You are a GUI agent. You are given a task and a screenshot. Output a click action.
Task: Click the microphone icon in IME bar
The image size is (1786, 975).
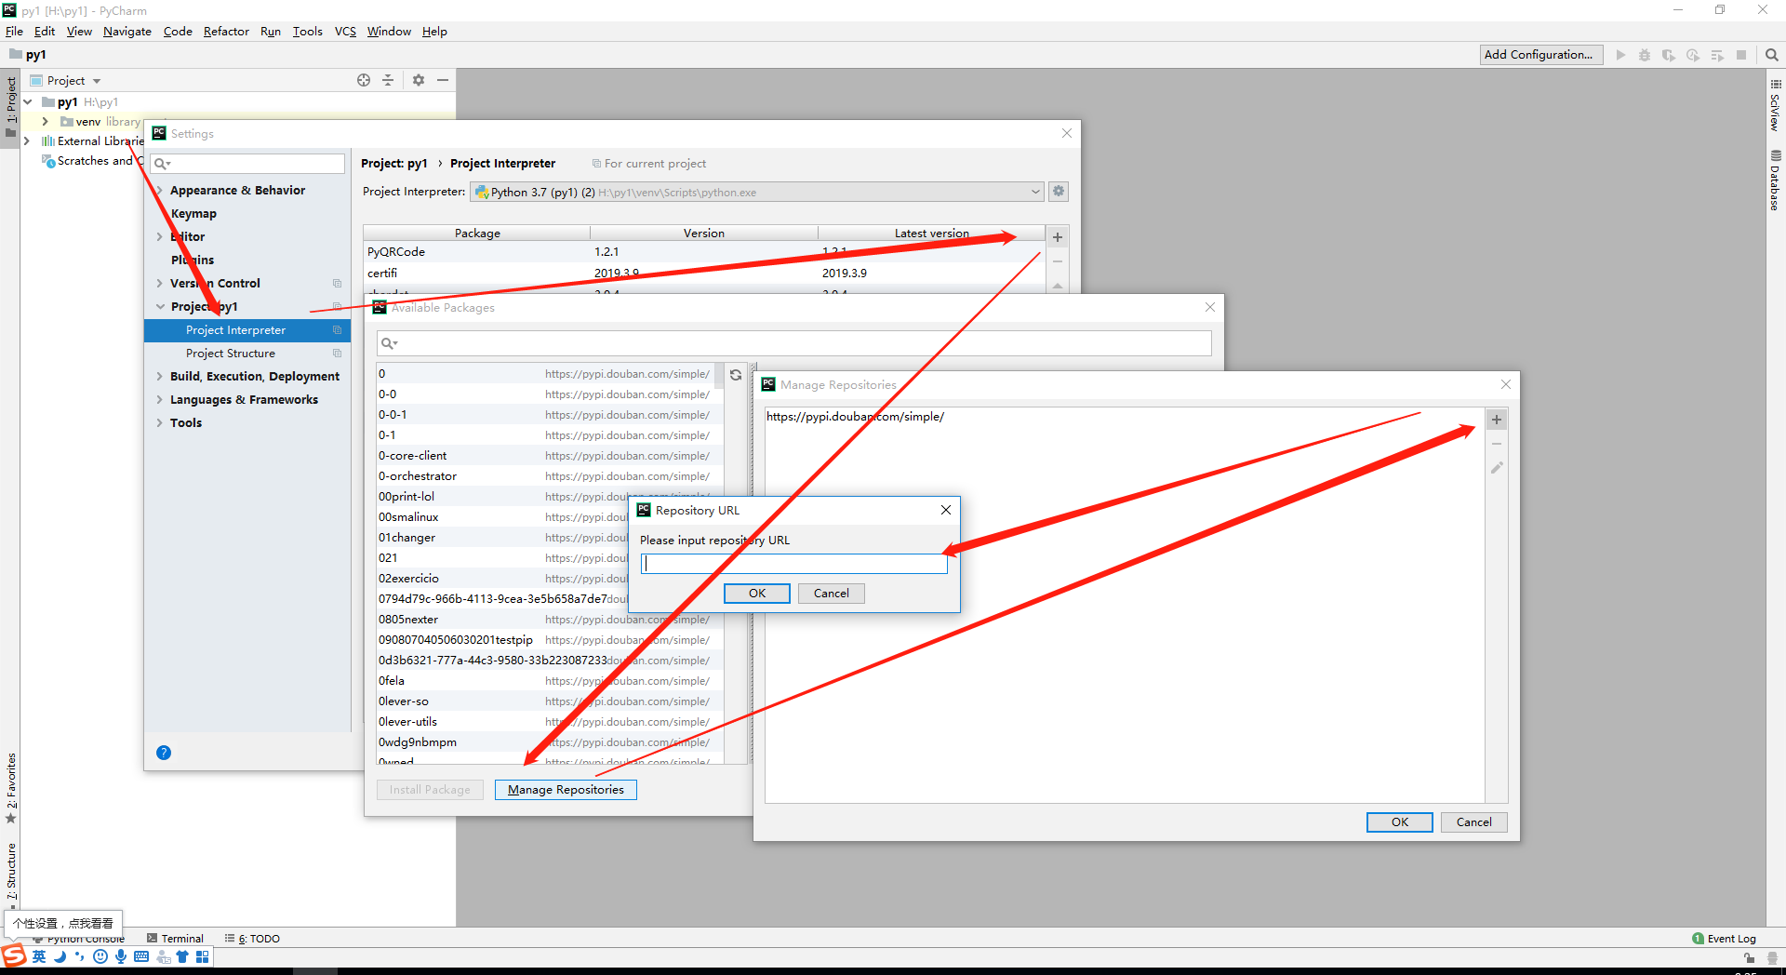pyautogui.click(x=121, y=956)
